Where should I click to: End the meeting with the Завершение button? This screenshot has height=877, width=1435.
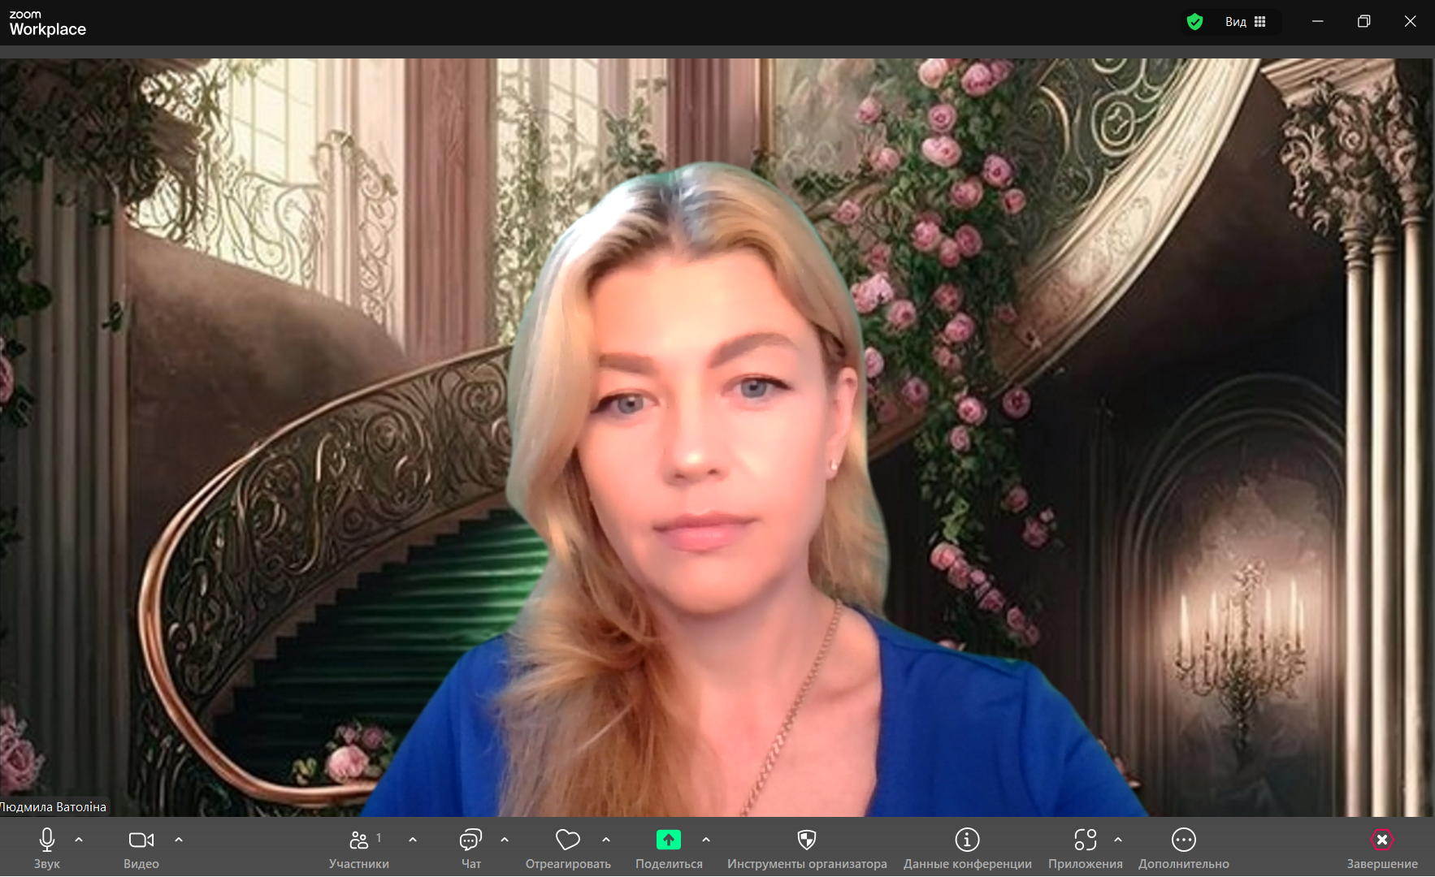click(x=1382, y=847)
